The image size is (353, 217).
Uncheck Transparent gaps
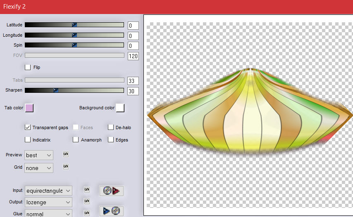pos(28,127)
